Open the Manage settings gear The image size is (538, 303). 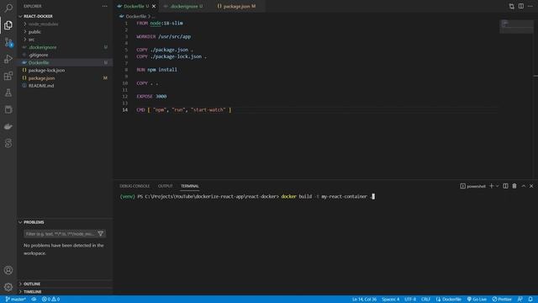point(8,287)
